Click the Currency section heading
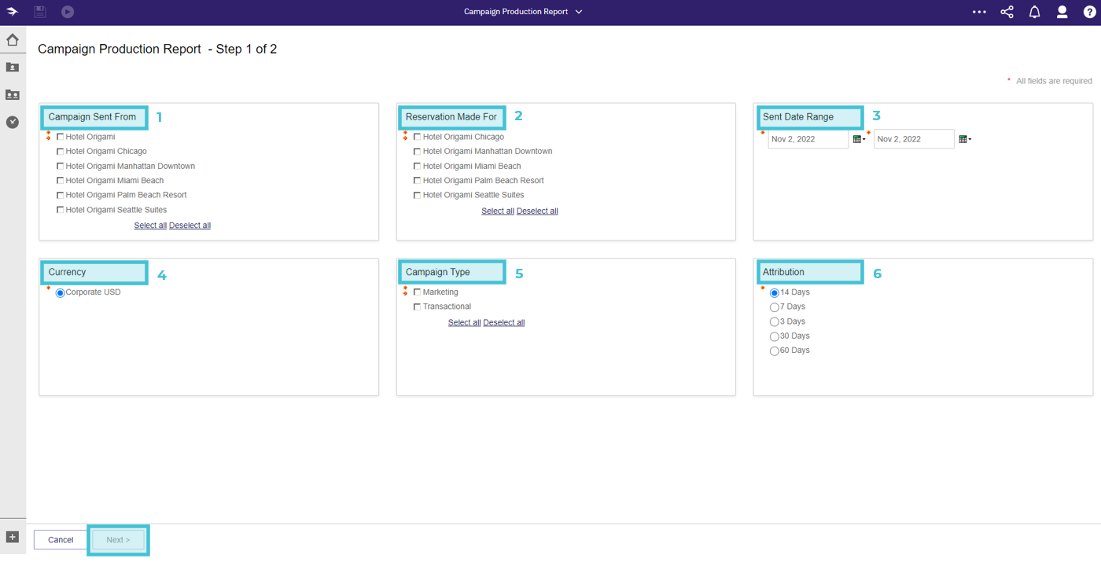The width and height of the screenshot is (1101, 562). point(67,272)
